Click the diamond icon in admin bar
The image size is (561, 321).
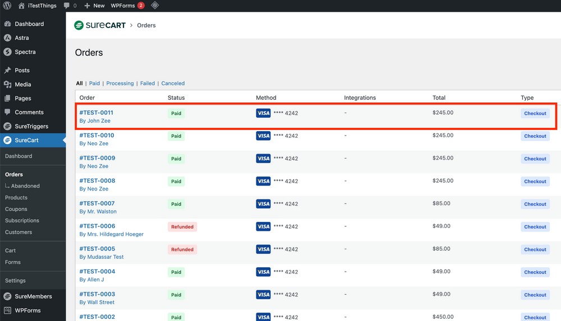pos(155,6)
